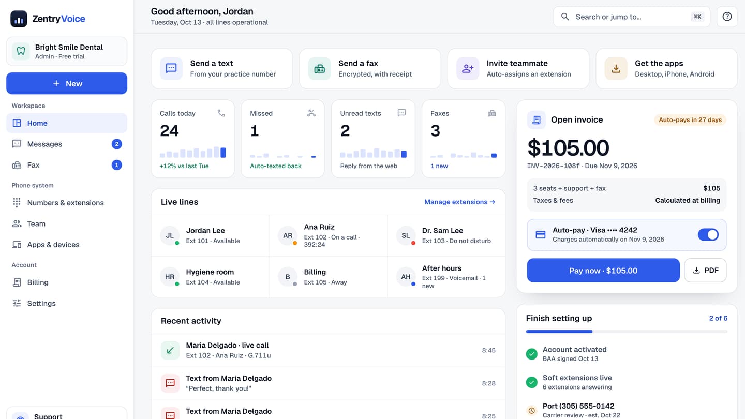Go to Home in the sidebar
The height and width of the screenshot is (419, 745).
[x=67, y=123]
